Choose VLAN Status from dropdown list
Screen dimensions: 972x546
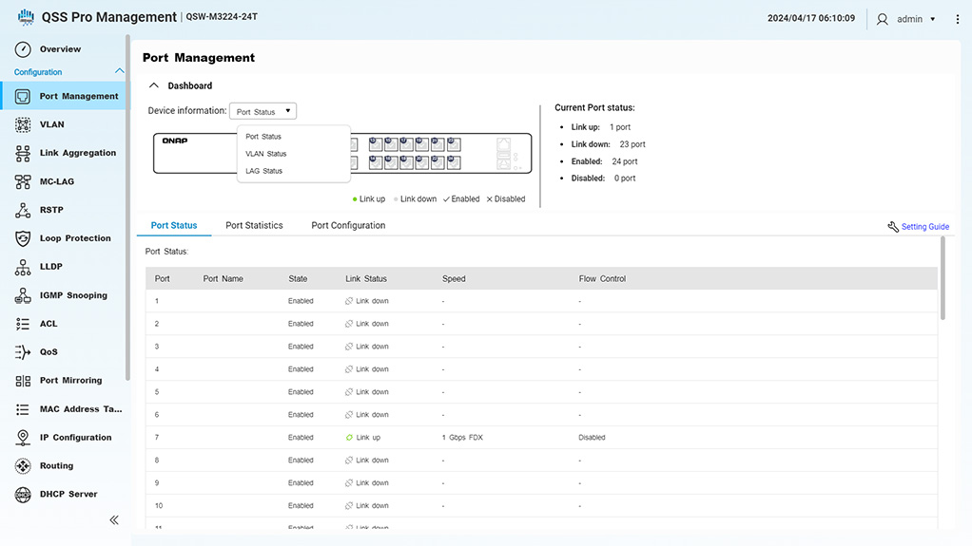(265, 154)
